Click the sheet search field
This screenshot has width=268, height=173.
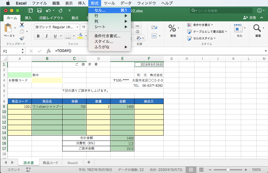[x=221, y=11]
